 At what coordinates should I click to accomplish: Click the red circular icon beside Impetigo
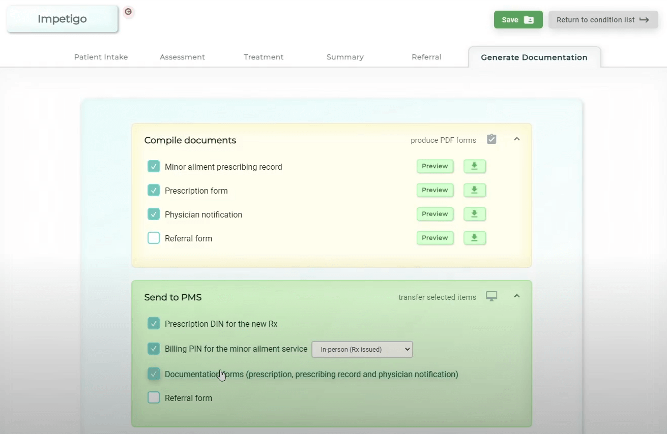128,12
